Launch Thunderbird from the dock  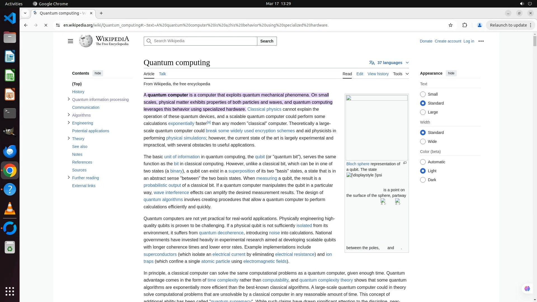10,151
